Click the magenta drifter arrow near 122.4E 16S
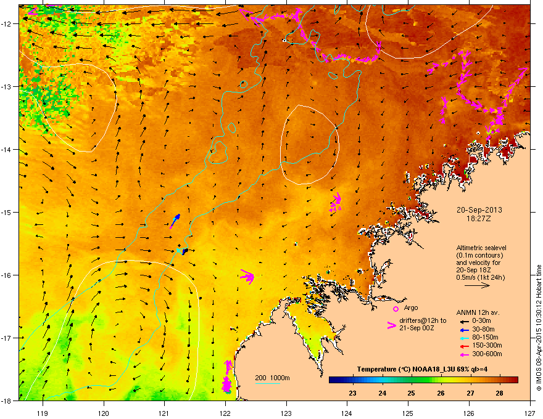The width and height of the screenshot is (543, 419). [247, 277]
